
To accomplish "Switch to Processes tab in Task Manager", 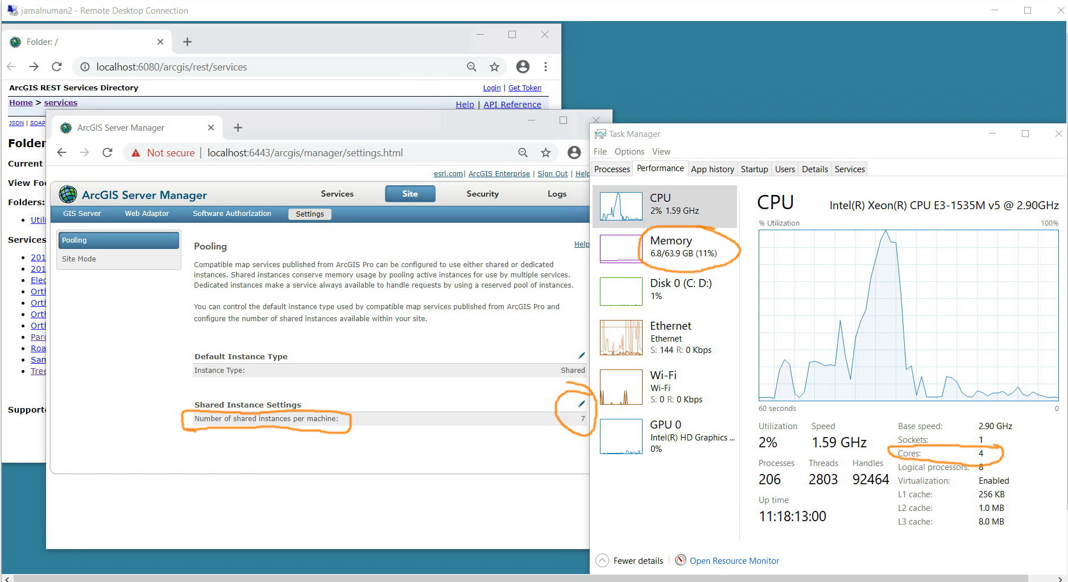I will (x=612, y=169).
